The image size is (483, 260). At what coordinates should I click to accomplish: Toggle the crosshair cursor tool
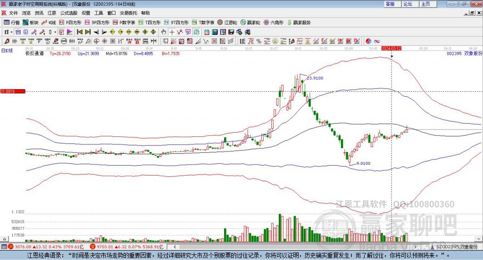click(172, 32)
